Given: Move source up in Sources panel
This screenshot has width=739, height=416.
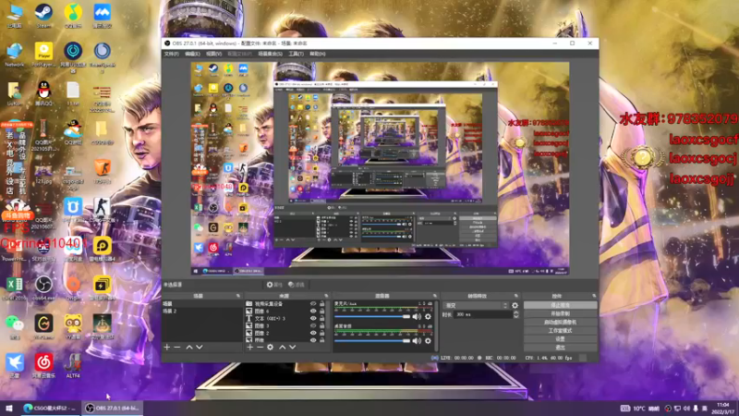Looking at the screenshot, I should (x=282, y=348).
